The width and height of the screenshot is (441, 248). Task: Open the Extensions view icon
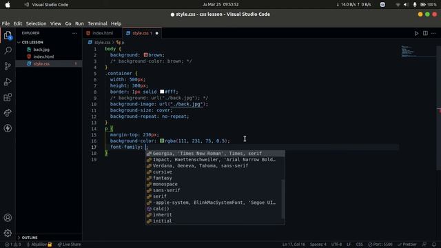click(8, 97)
